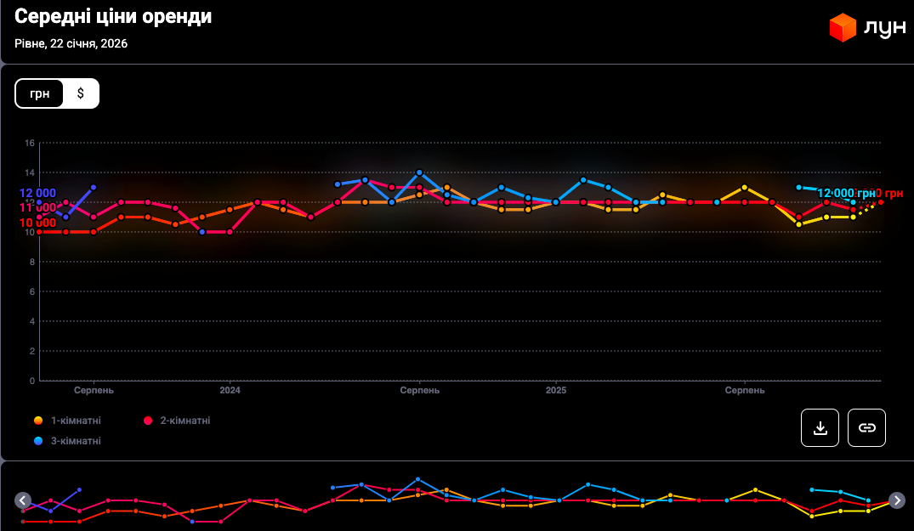Click the red 10 000 start label
Image resolution: width=914 pixels, height=531 pixels.
point(37,223)
